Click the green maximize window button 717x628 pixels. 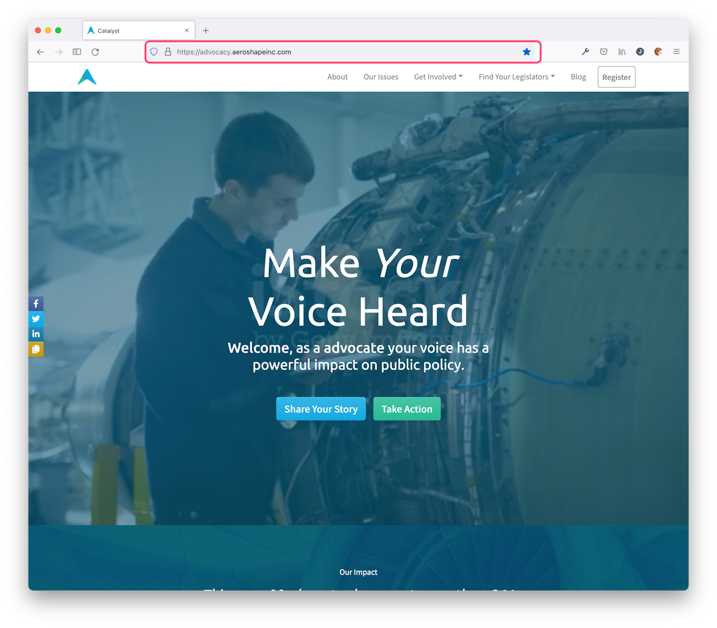(x=58, y=30)
